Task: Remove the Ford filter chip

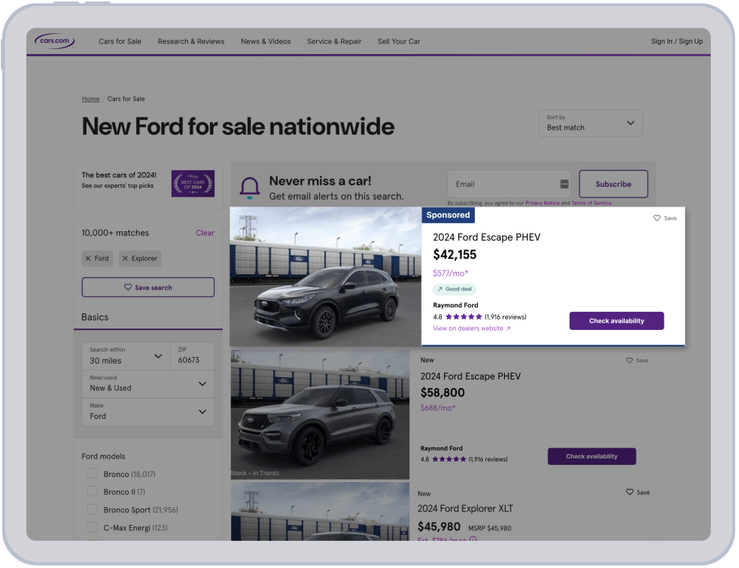Action: pyautogui.click(x=88, y=258)
